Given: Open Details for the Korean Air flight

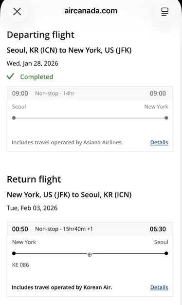Looking at the screenshot, I should click(x=159, y=287).
